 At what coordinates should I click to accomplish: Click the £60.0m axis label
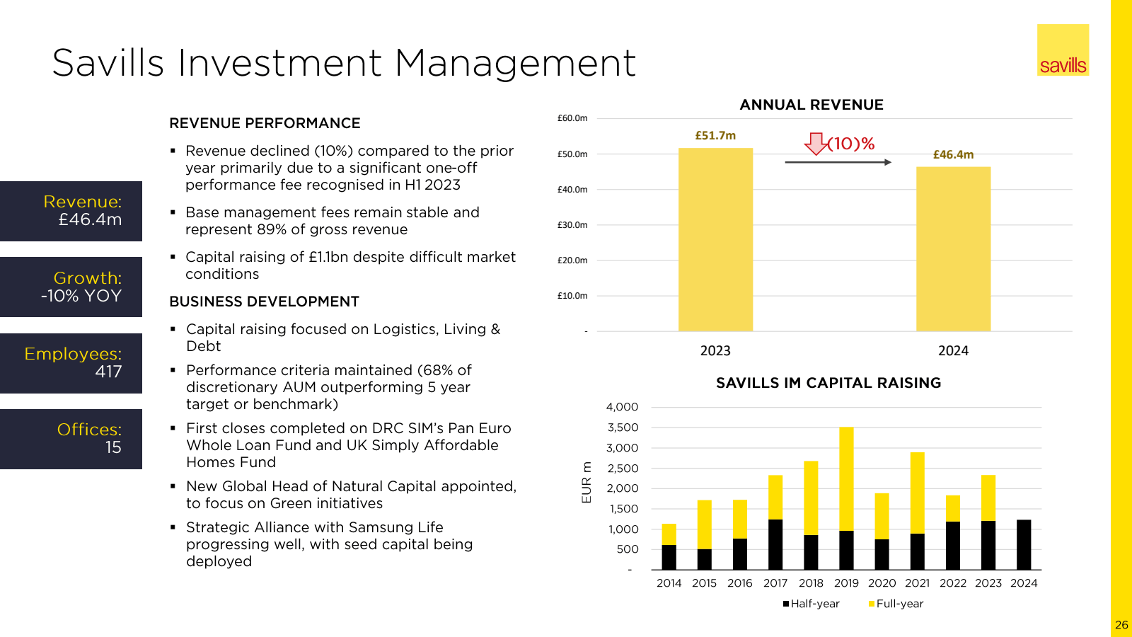pos(572,118)
